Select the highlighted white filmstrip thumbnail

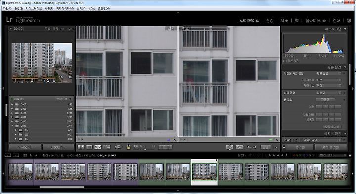(x=204, y=172)
